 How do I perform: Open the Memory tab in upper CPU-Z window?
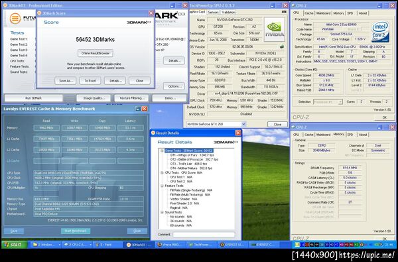(x=338, y=13)
